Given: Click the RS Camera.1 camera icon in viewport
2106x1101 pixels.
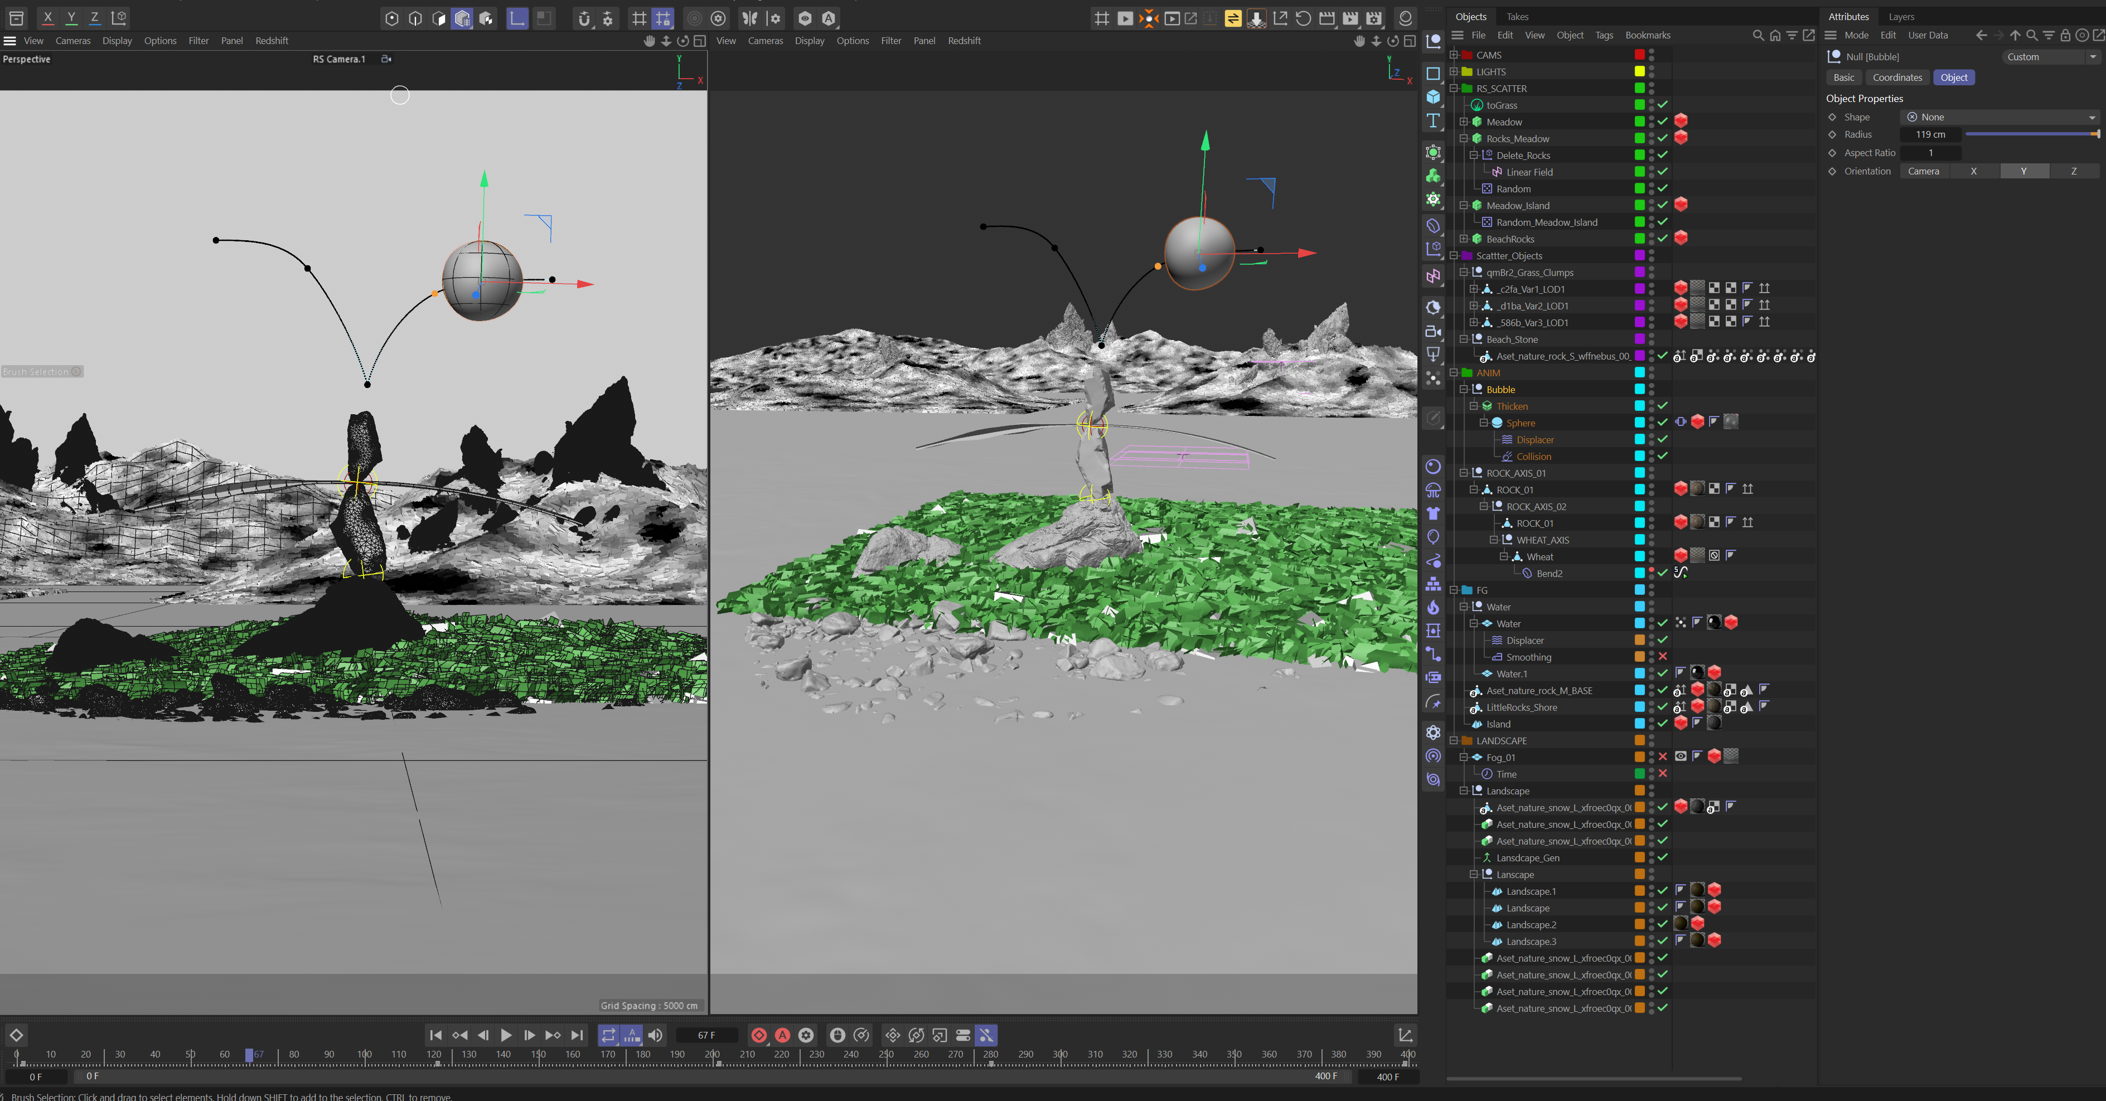Looking at the screenshot, I should [x=387, y=59].
